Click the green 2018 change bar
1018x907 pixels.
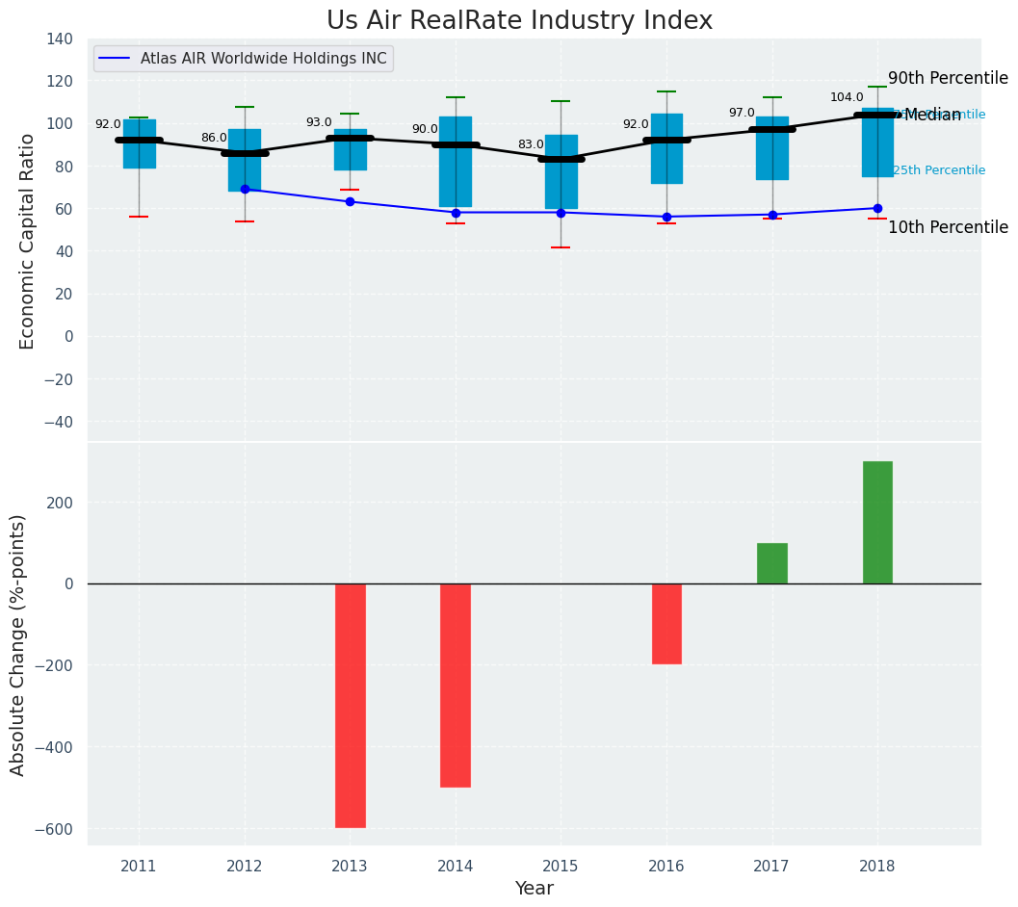point(877,523)
